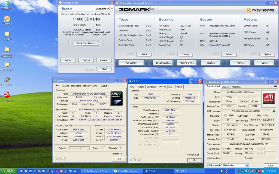Image resolution: width=279 pixels, height=174 pixels.
Task: Click Submit Your Results button
Action: click(86, 43)
